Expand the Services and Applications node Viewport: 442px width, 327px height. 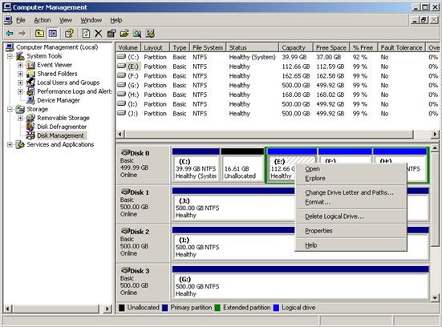tap(10, 144)
